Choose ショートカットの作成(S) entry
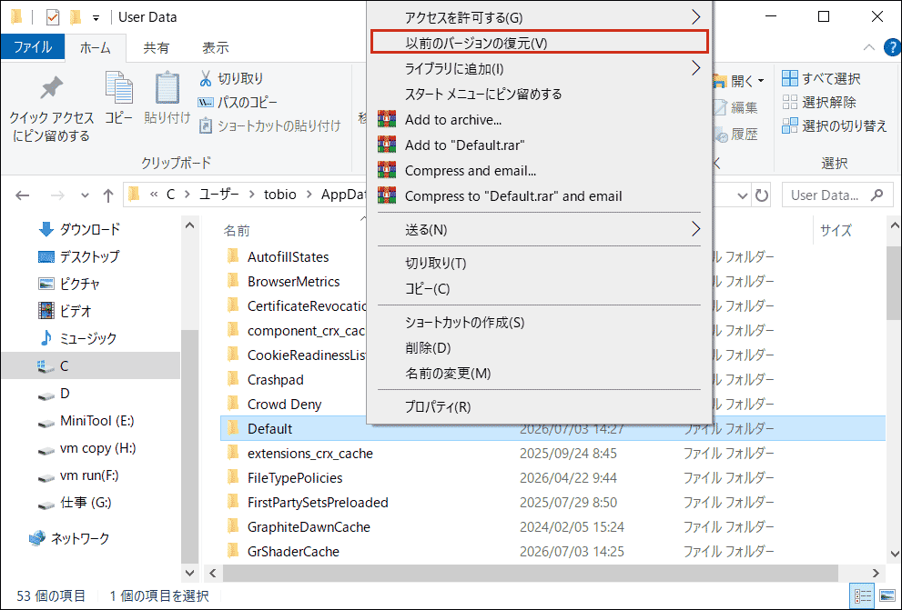This screenshot has width=902, height=610. point(539,322)
